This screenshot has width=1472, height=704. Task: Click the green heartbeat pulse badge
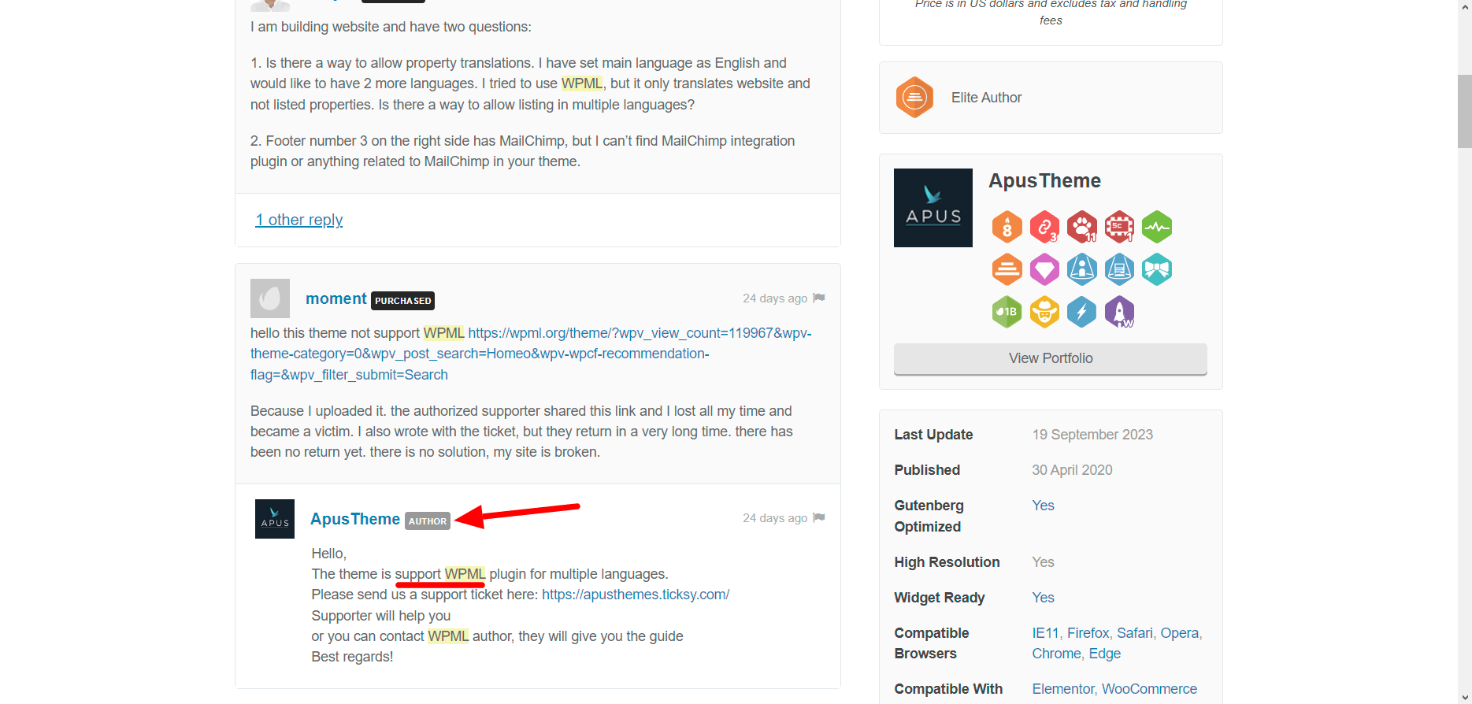pos(1157,228)
